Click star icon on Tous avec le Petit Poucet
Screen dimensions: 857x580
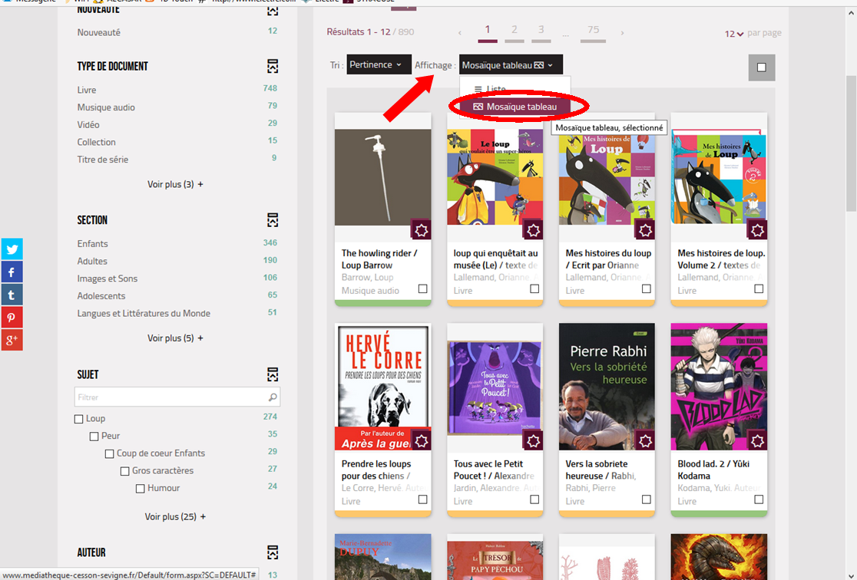click(533, 440)
